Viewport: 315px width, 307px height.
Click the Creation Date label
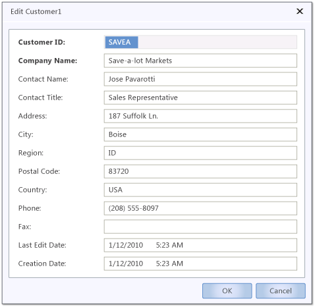(x=42, y=264)
